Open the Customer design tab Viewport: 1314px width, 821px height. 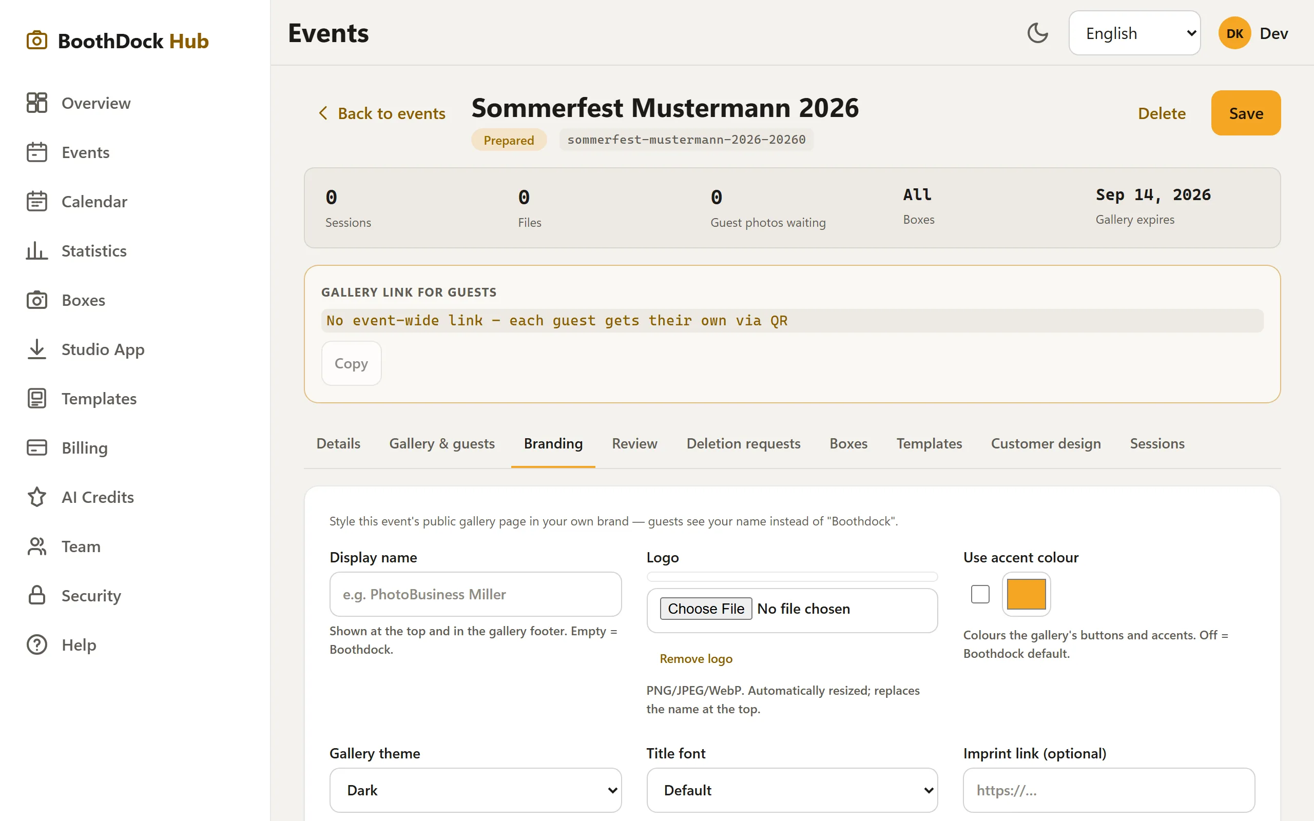(x=1046, y=444)
